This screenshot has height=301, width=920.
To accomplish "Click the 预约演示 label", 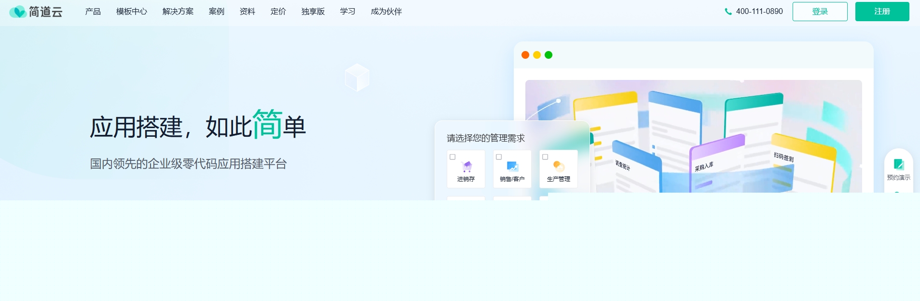I will coord(899,178).
